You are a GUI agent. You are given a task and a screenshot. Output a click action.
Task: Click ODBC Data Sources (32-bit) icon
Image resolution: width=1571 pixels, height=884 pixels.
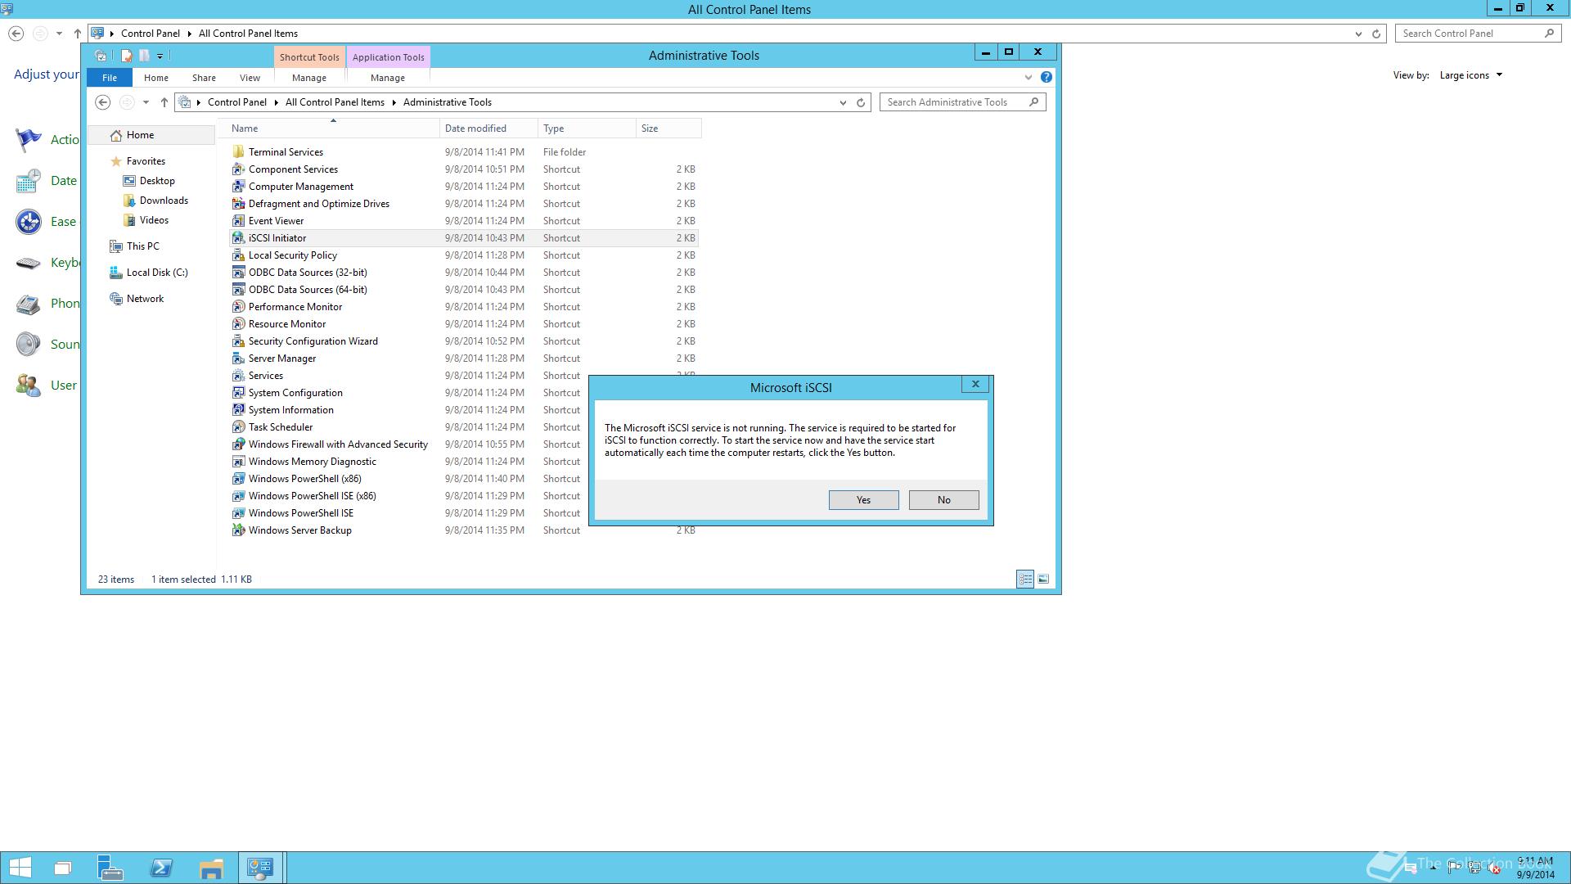(x=238, y=272)
